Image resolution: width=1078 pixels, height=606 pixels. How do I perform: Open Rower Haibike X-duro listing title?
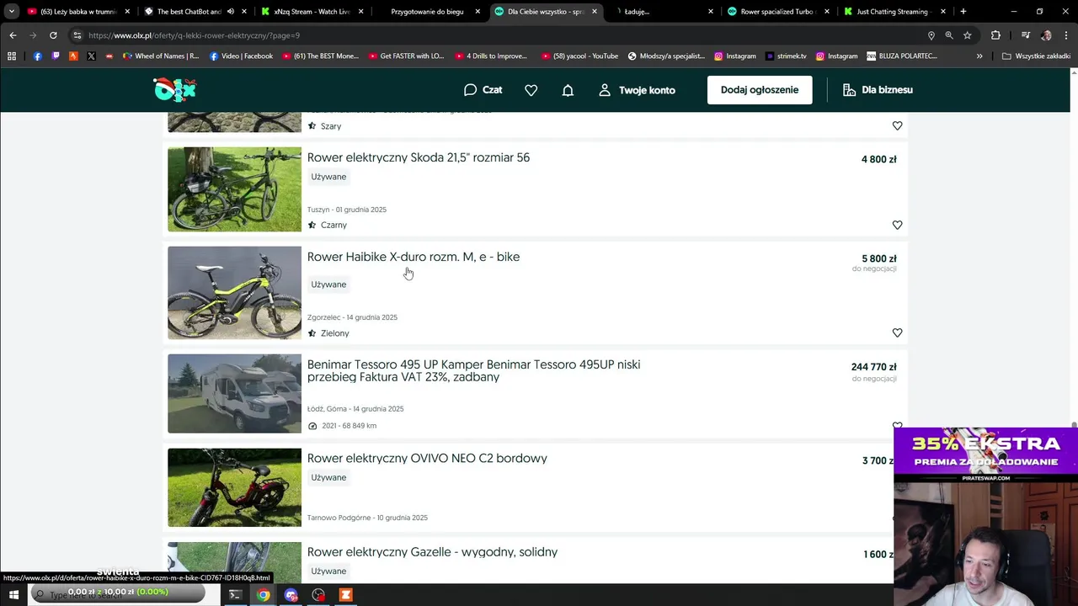click(414, 257)
